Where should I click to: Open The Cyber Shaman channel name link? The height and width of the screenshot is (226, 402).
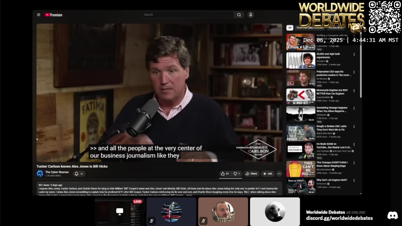click(57, 172)
